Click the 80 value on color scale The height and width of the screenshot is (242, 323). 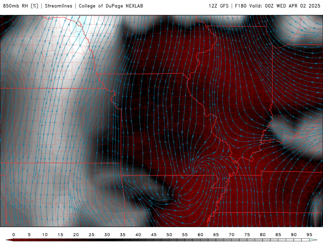pyautogui.click(x=262, y=235)
